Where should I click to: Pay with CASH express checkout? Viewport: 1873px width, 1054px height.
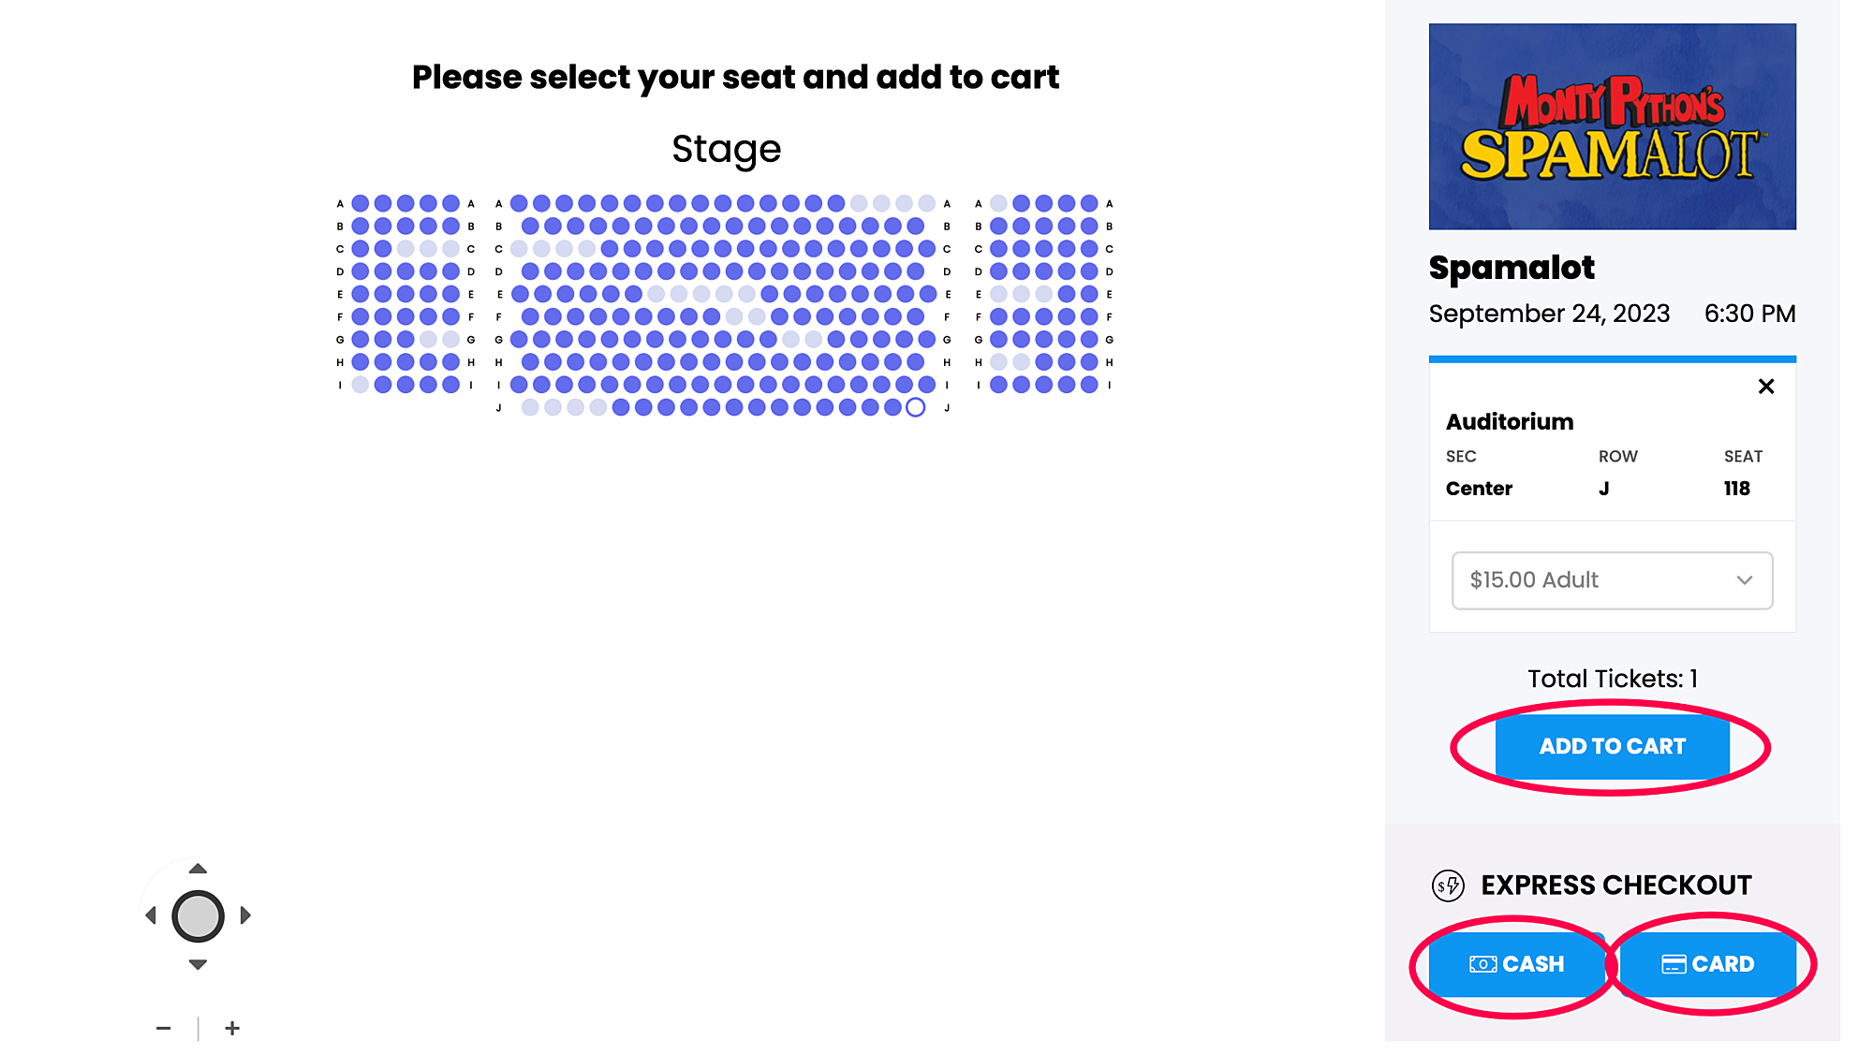pos(1516,964)
